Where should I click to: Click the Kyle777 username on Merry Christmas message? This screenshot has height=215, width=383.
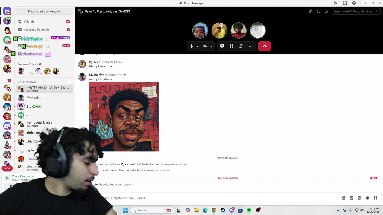(x=94, y=62)
